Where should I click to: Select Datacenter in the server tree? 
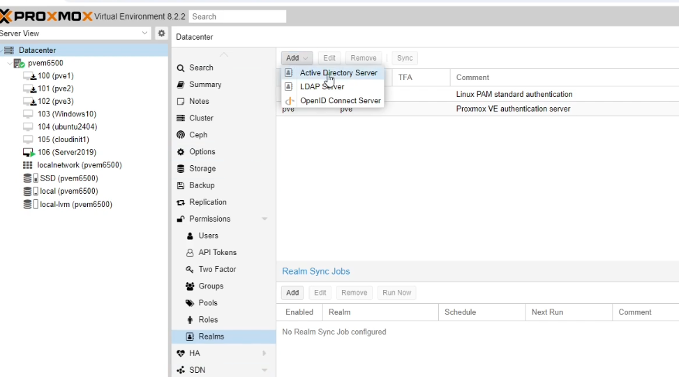[84, 50]
